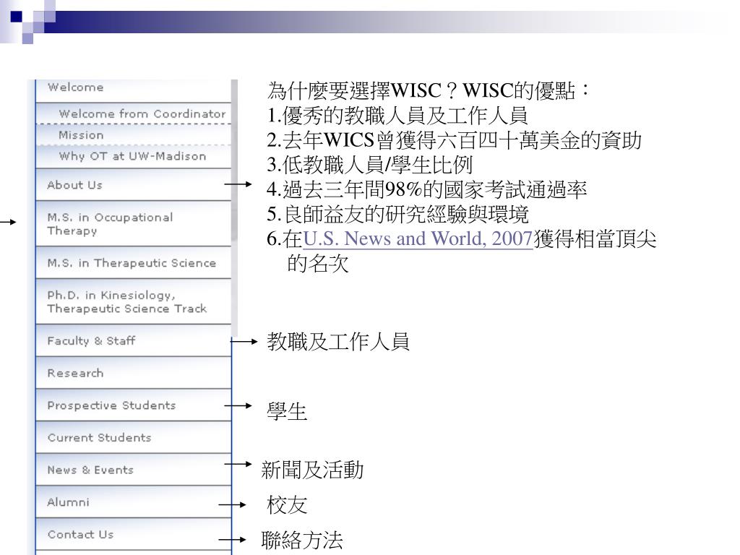Viewport: 740px width, 555px height.
Task: Click the label 聯絡方法
Action: (x=302, y=540)
